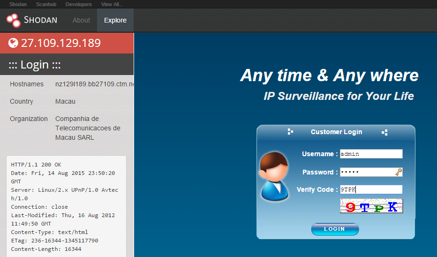Click the Country value Macau
The width and height of the screenshot is (437, 257).
click(65, 101)
